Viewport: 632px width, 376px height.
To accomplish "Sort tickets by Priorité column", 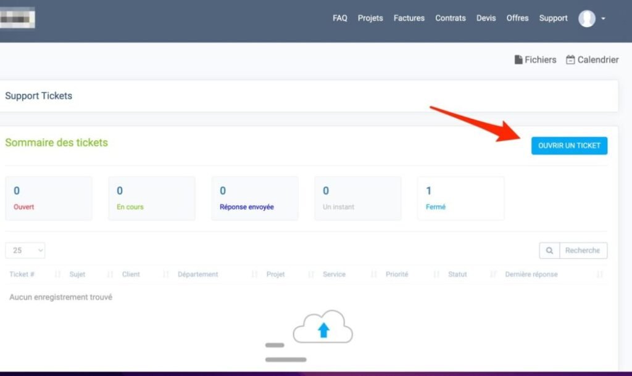I will point(397,274).
